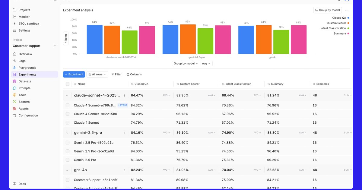
Task: Click the vertical 4 items chart label
Action: coord(66,38)
